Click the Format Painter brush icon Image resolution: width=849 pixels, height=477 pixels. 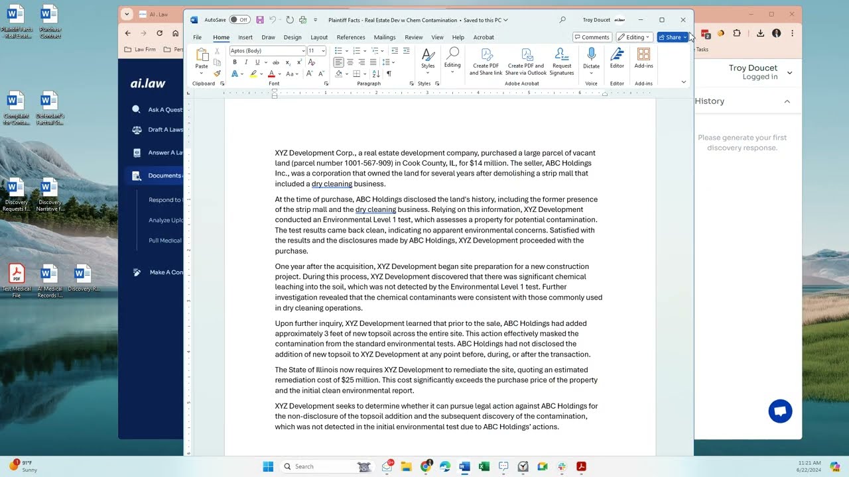(217, 74)
